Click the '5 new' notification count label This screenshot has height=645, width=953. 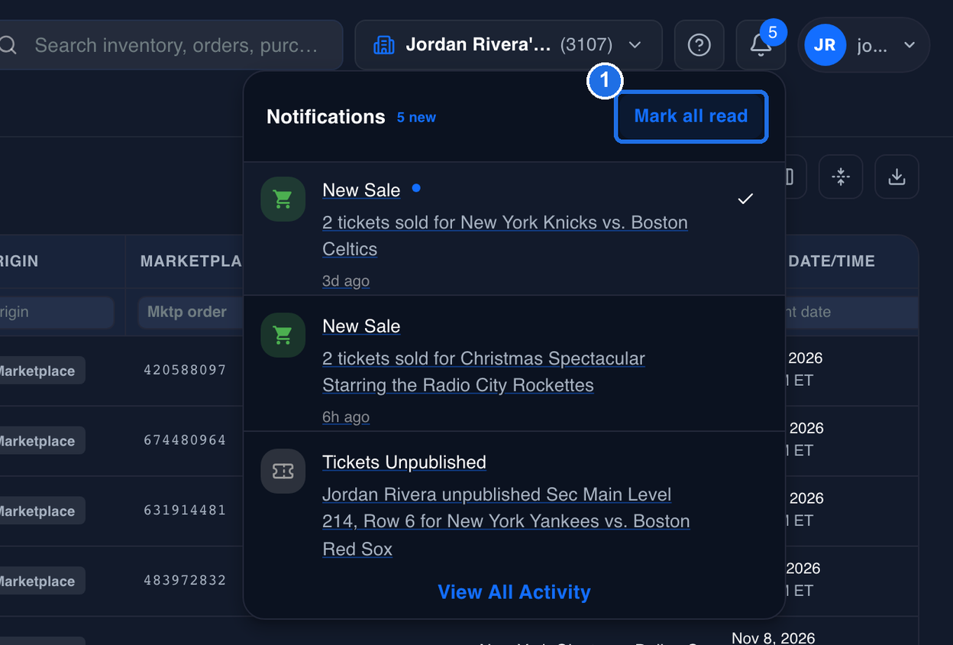[416, 118]
